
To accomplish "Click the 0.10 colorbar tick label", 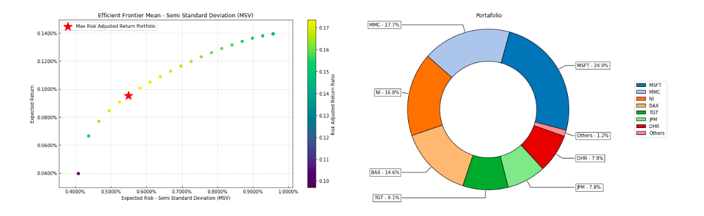I will (x=324, y=181).
